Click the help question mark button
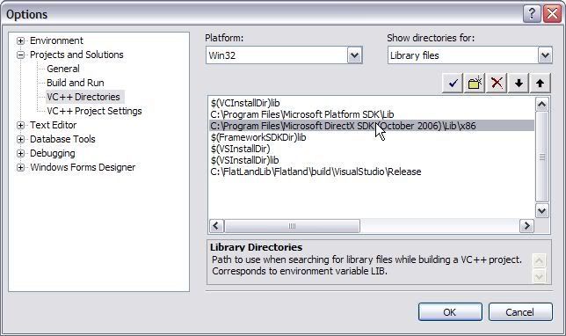This screenshot has width=566, height=336. 532,14
